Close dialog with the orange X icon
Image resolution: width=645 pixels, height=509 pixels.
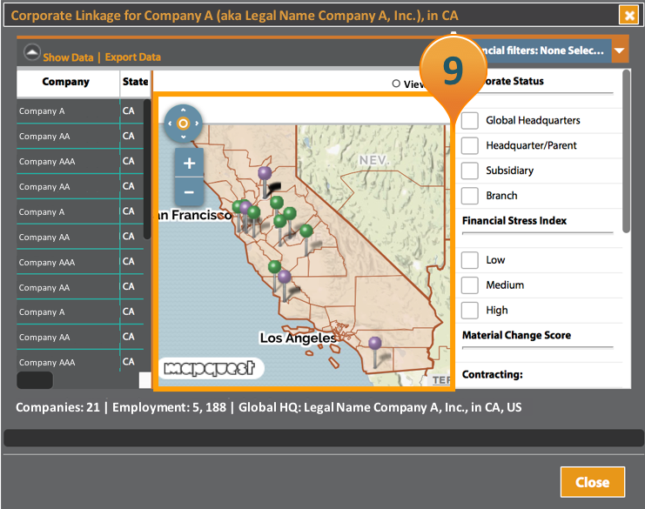629,16
